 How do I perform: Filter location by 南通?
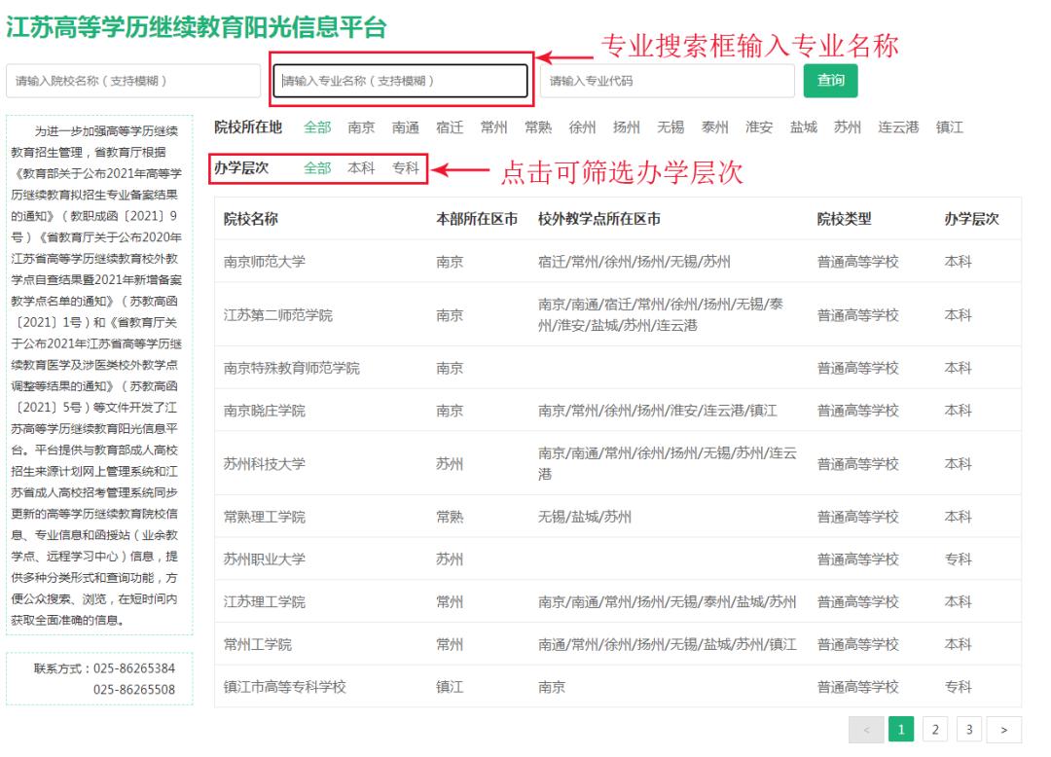pos(406,127)
